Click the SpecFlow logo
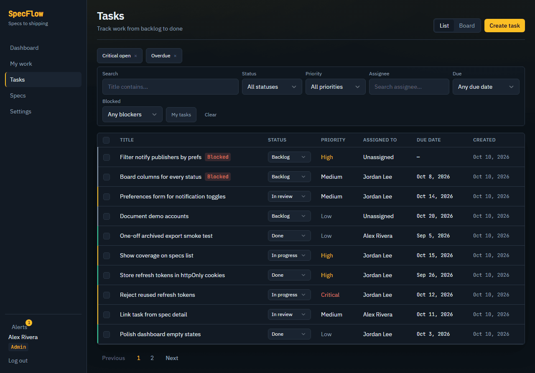Screen dimensions: 535x373 click(26, 14)
